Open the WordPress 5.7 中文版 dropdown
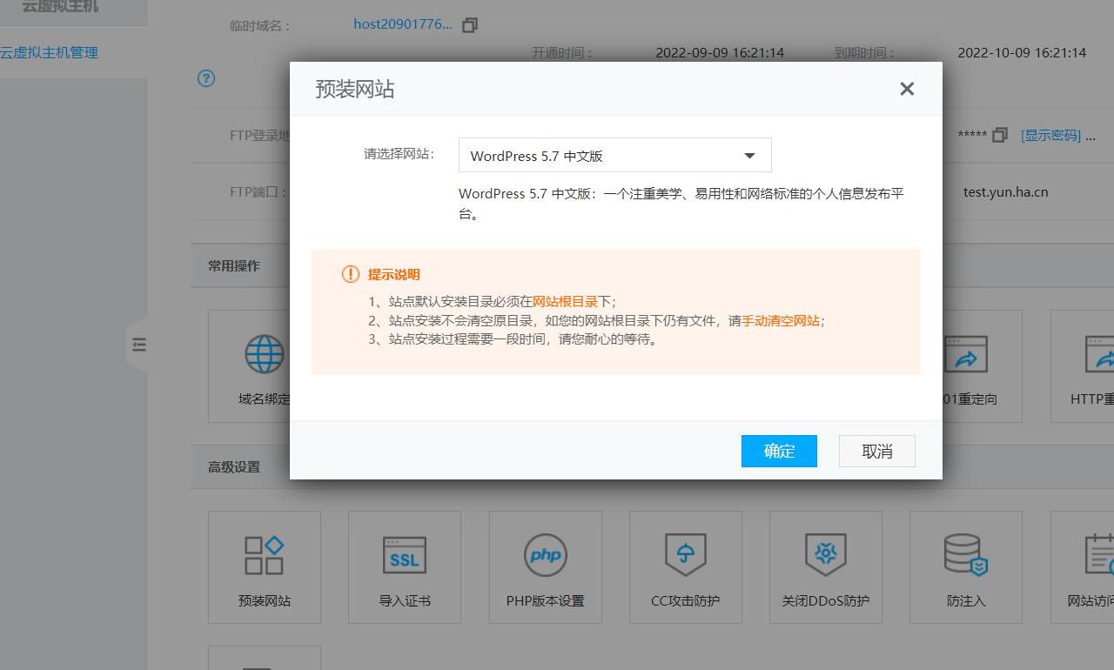The width and height of the screenshot is (1114, 670). point(614,155)
